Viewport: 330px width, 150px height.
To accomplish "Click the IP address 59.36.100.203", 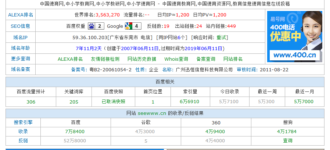I will pyautogui.click(x=90, y=37).
